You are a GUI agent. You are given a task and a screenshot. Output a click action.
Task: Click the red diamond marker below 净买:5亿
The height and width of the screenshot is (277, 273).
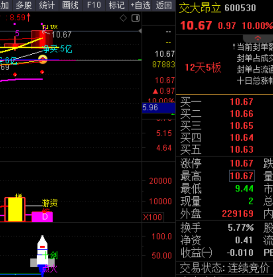pos(42,72)
